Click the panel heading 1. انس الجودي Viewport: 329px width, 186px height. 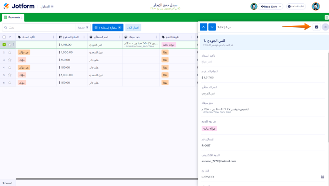point(214,41)
